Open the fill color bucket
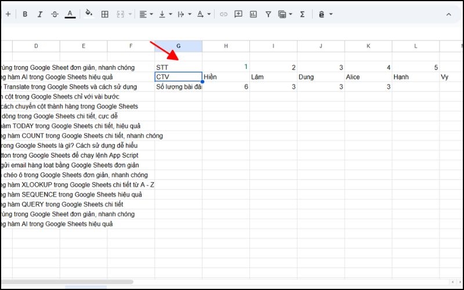This screenshot has height=290, width=464. tap(89, 14)
